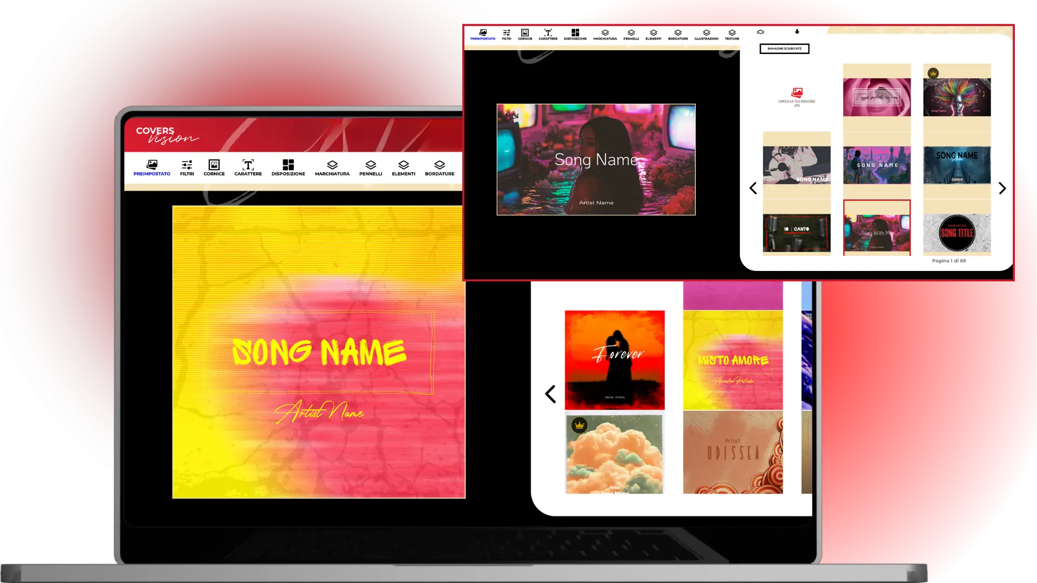
Task: Open Preimpostato presets in the laptop toolbar
Action: point(152,167)
